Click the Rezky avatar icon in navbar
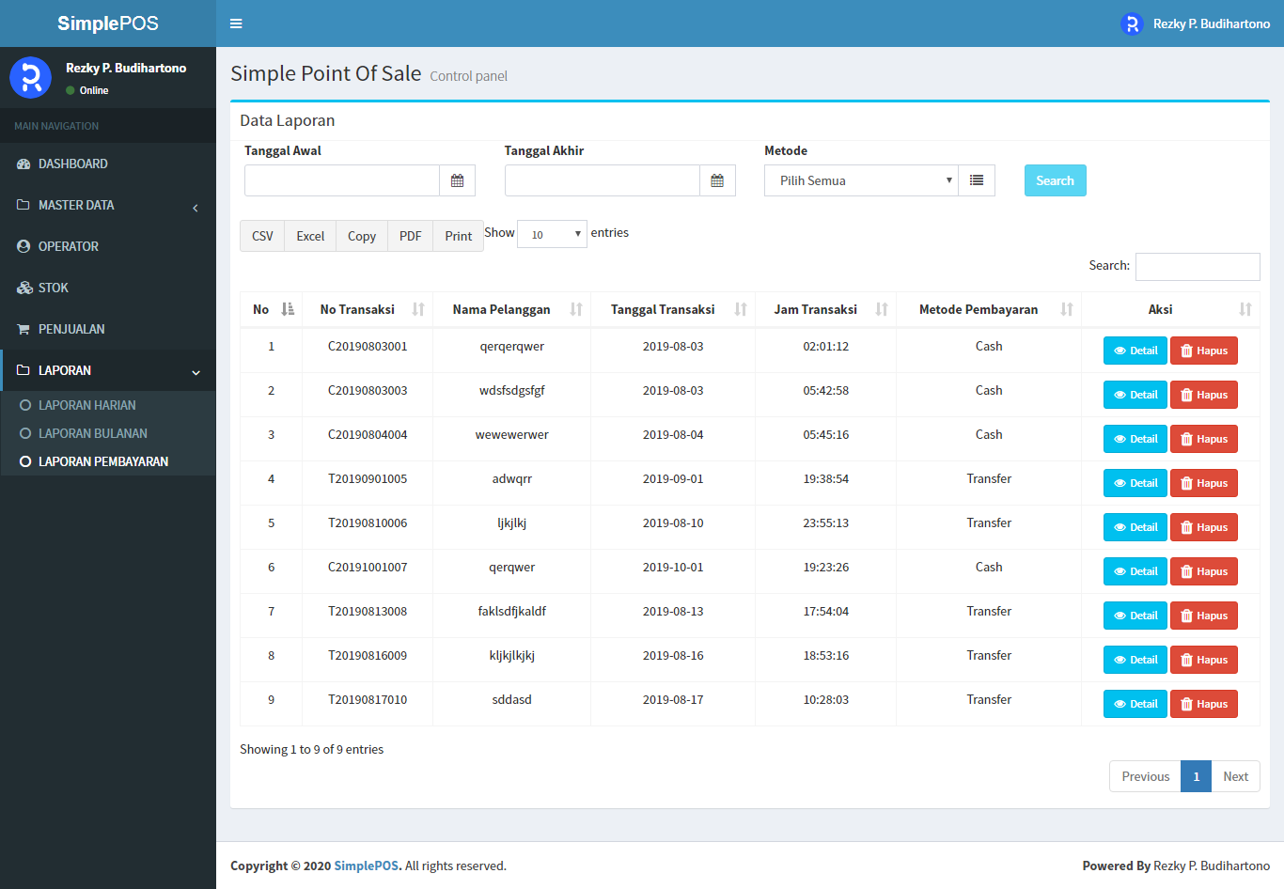The height and width of the screenshot is (889, 1284). [x=1131, y=23]
